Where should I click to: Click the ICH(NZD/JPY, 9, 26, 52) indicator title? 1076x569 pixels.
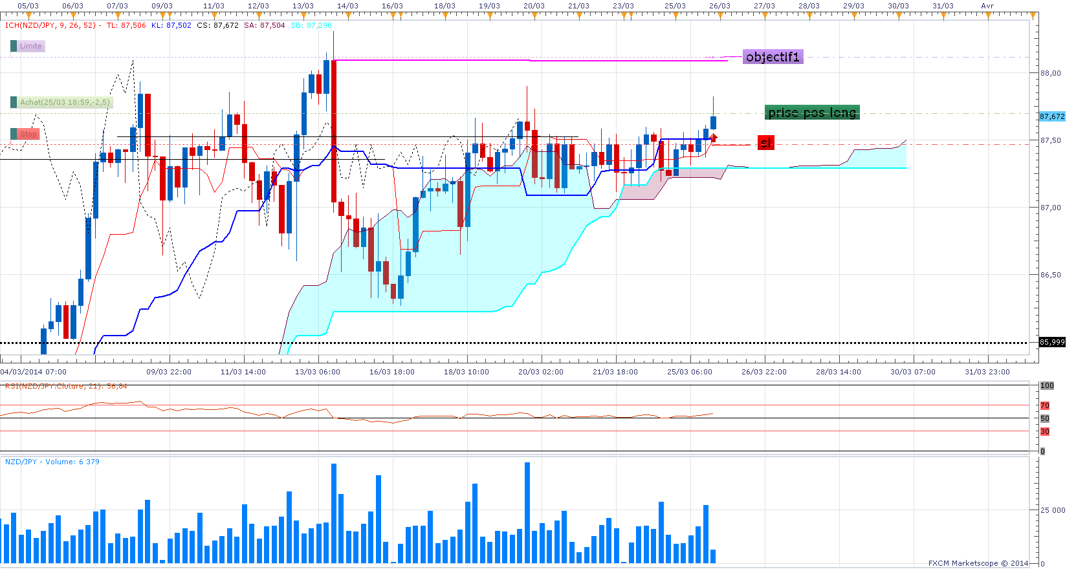click(50, 26)
